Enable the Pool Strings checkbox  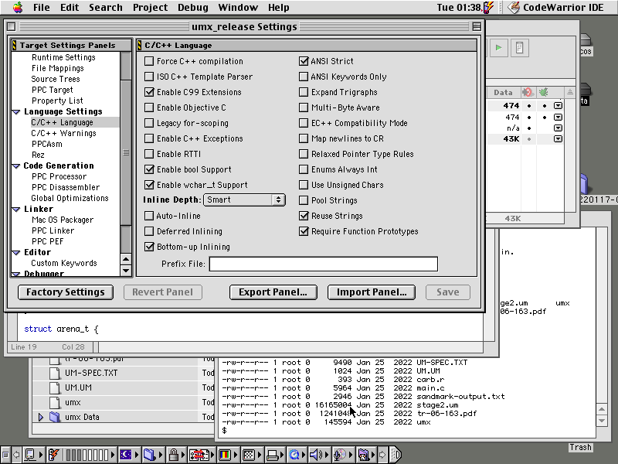(304, 200)
